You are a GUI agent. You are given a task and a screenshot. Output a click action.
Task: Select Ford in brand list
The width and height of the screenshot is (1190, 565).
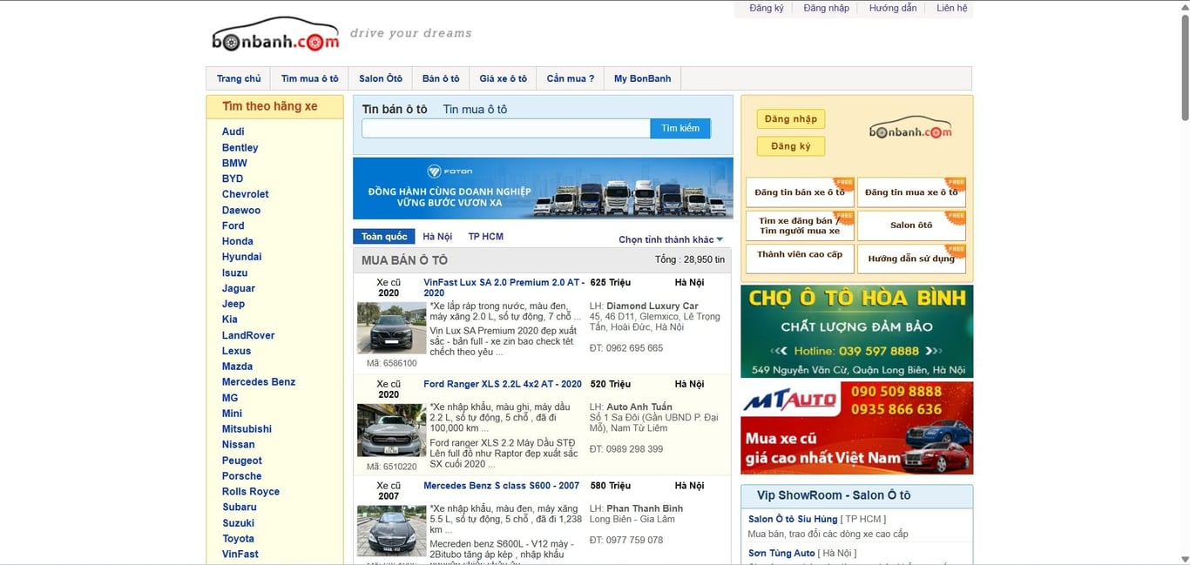[233, 225]
